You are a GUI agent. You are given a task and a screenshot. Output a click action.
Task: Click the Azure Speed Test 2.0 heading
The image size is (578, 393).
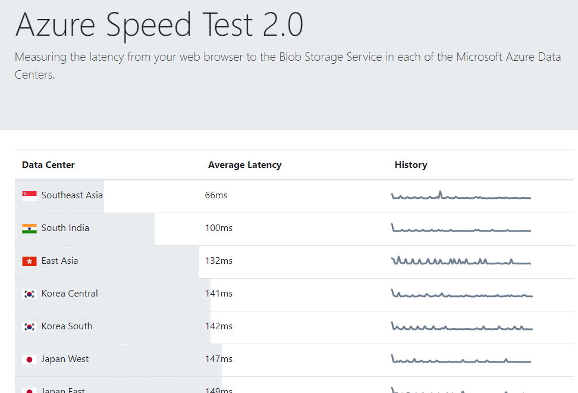(161, 25)
